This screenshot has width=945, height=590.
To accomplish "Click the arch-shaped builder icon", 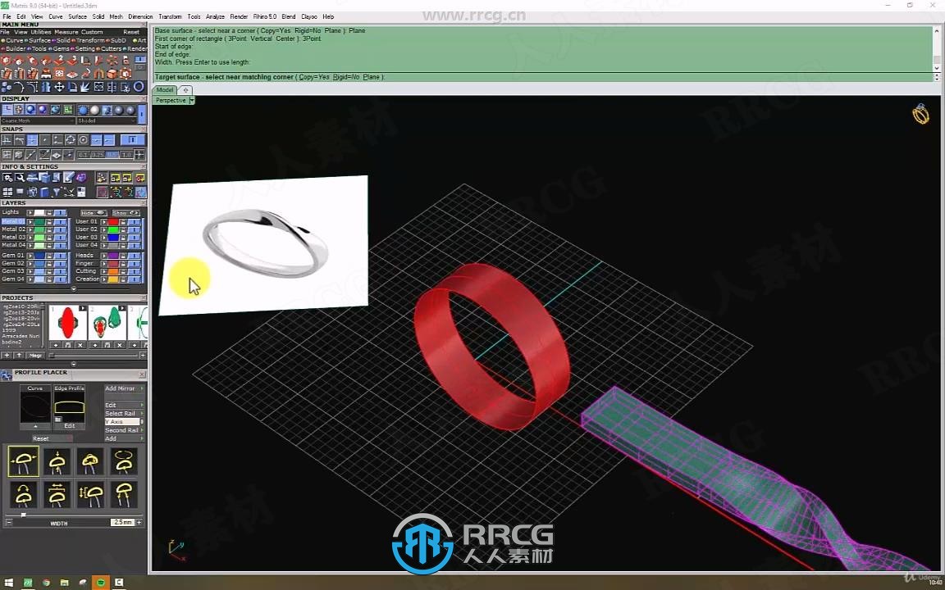I will click(x=98, y=74).
